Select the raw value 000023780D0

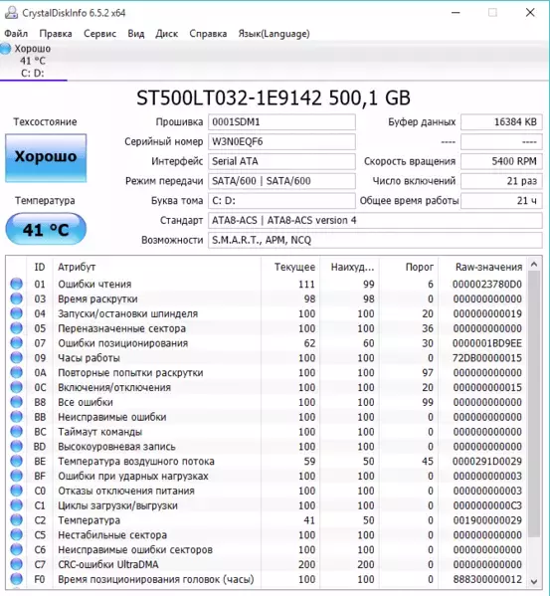tap(487, 284)
